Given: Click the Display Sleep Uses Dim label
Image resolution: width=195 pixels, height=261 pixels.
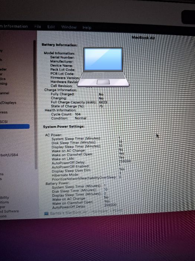Looking at the screenshot, I should 71,171.
